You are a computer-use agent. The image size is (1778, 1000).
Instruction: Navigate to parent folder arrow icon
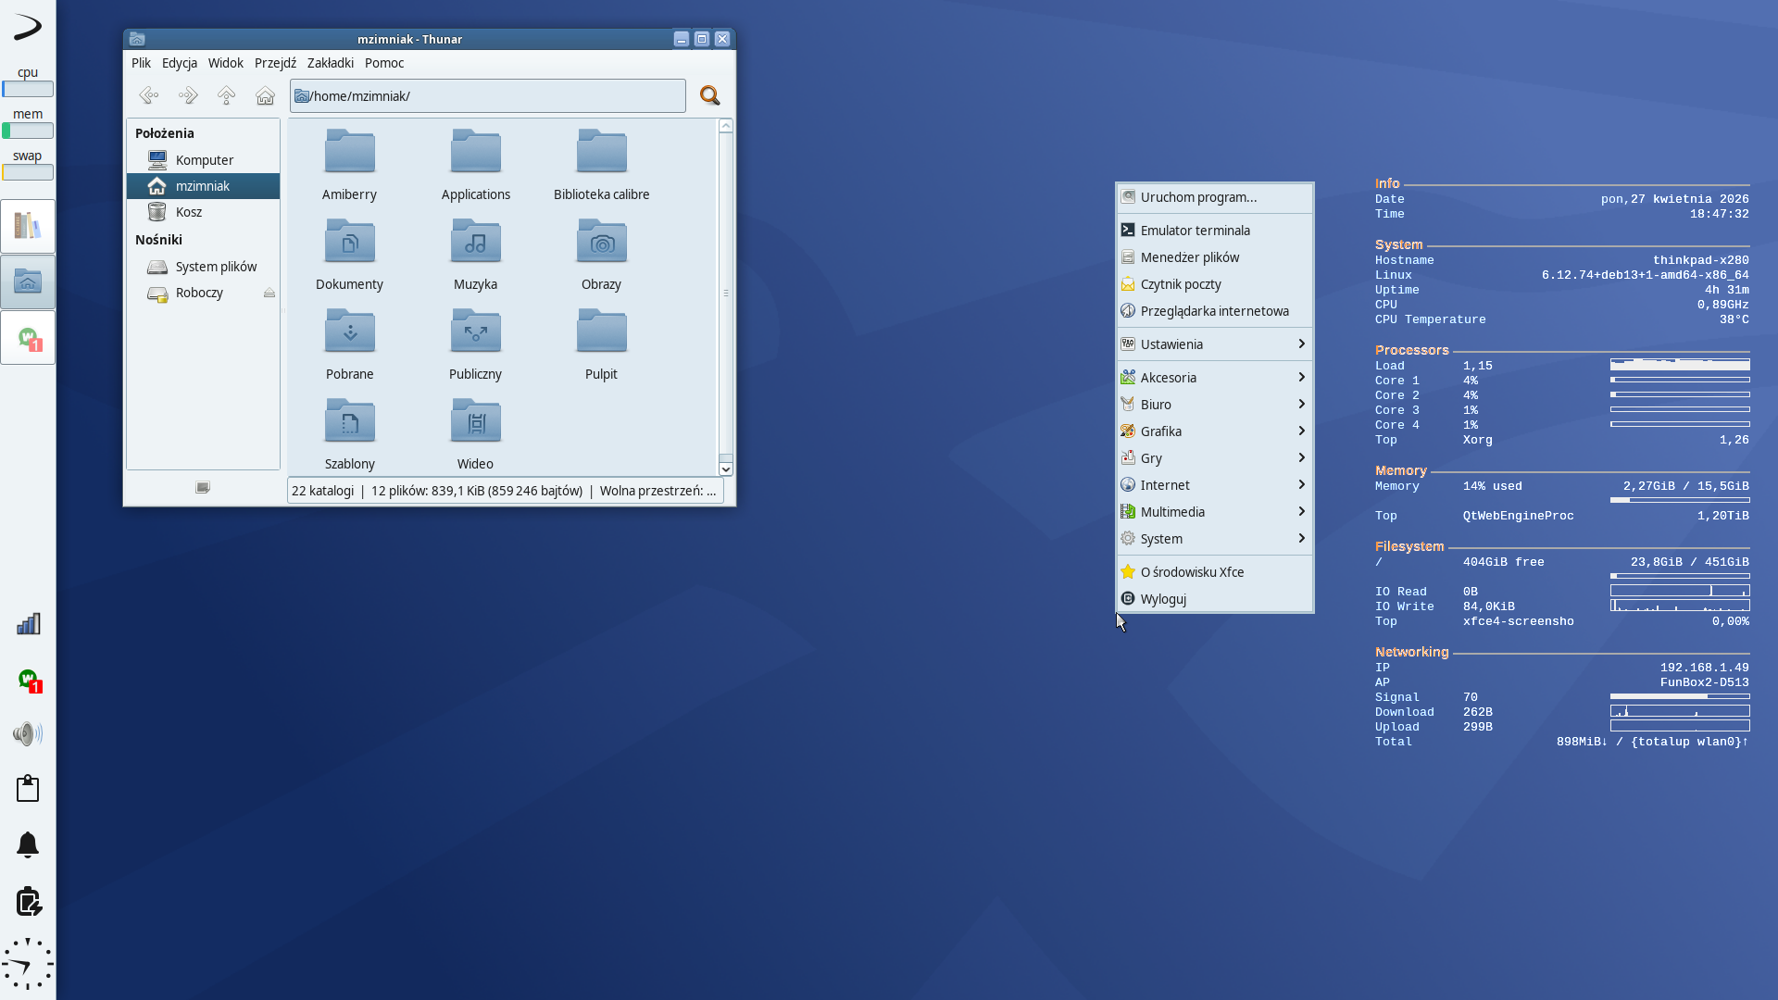[226, 95]
